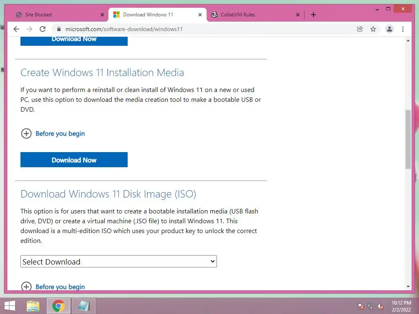View site security lock info
The height and width of the screenshot is (314, 419).
pos(59,29)
